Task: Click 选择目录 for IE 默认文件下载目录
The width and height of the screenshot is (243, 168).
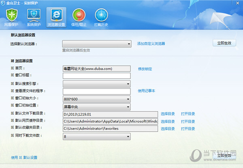Action: (x=168, y=114)
